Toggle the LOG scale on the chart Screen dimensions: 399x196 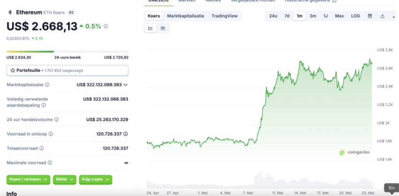(x=355, y=16)
